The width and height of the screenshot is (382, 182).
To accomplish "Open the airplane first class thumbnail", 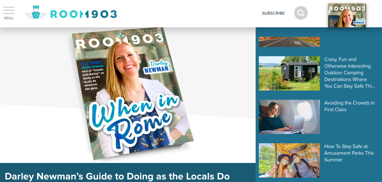I will (289, 117).
